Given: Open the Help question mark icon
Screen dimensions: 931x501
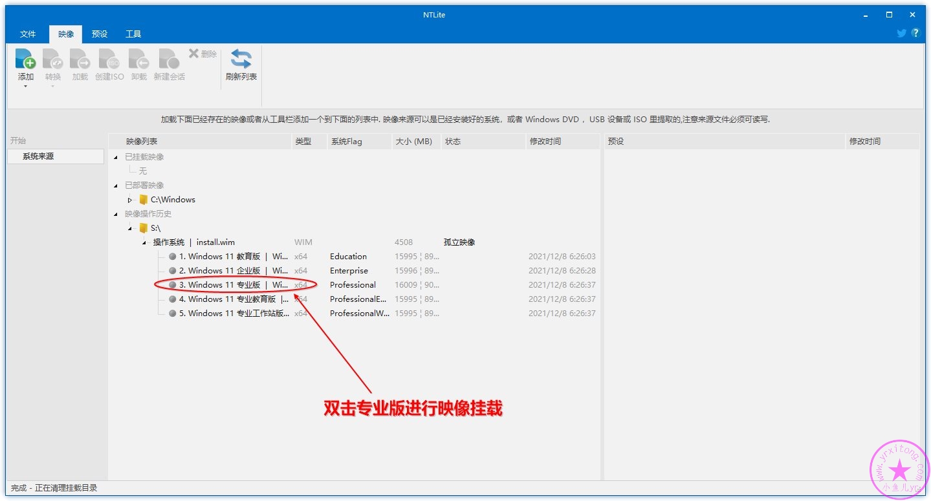Looking at the screenshot, I should (x=915, y=33).
